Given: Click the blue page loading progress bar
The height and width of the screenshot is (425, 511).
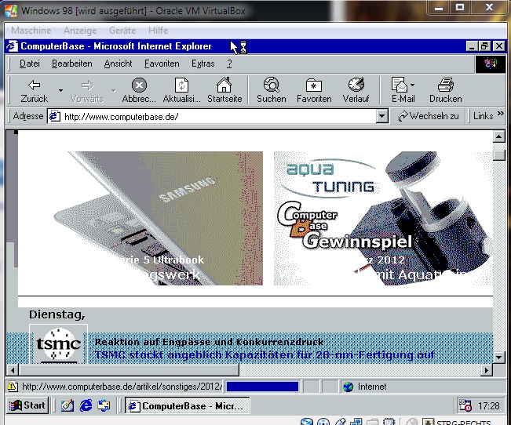Looking at the screenshot, I should click(262, 387).
